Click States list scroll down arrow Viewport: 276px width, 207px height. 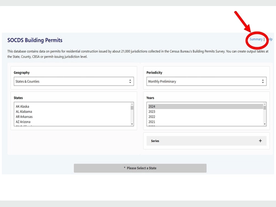[x=132, y=124]
